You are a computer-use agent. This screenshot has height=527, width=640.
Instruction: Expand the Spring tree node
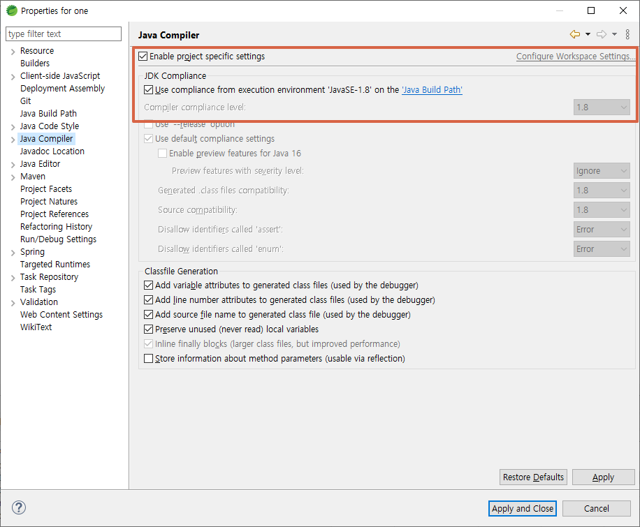click(x=13, y=253)
